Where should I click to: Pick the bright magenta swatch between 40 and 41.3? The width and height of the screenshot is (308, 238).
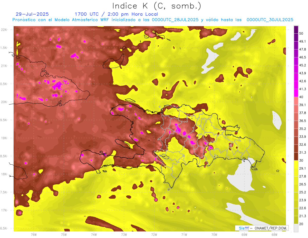296,93
